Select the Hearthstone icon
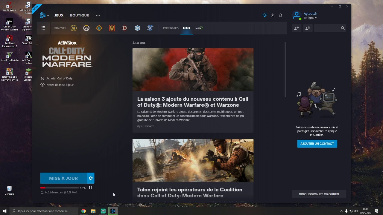This screenshot has width=383, height=215. [99, 28]
